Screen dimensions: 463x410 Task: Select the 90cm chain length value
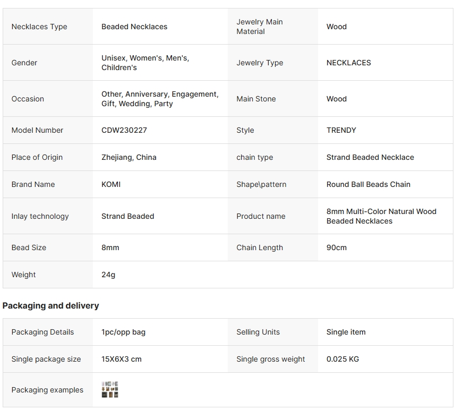[337, 247]
